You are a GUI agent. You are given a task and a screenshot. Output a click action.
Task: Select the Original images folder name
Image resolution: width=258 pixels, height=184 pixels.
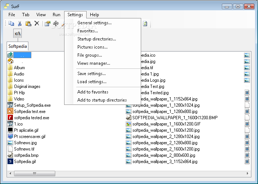(x=27, y=86)
